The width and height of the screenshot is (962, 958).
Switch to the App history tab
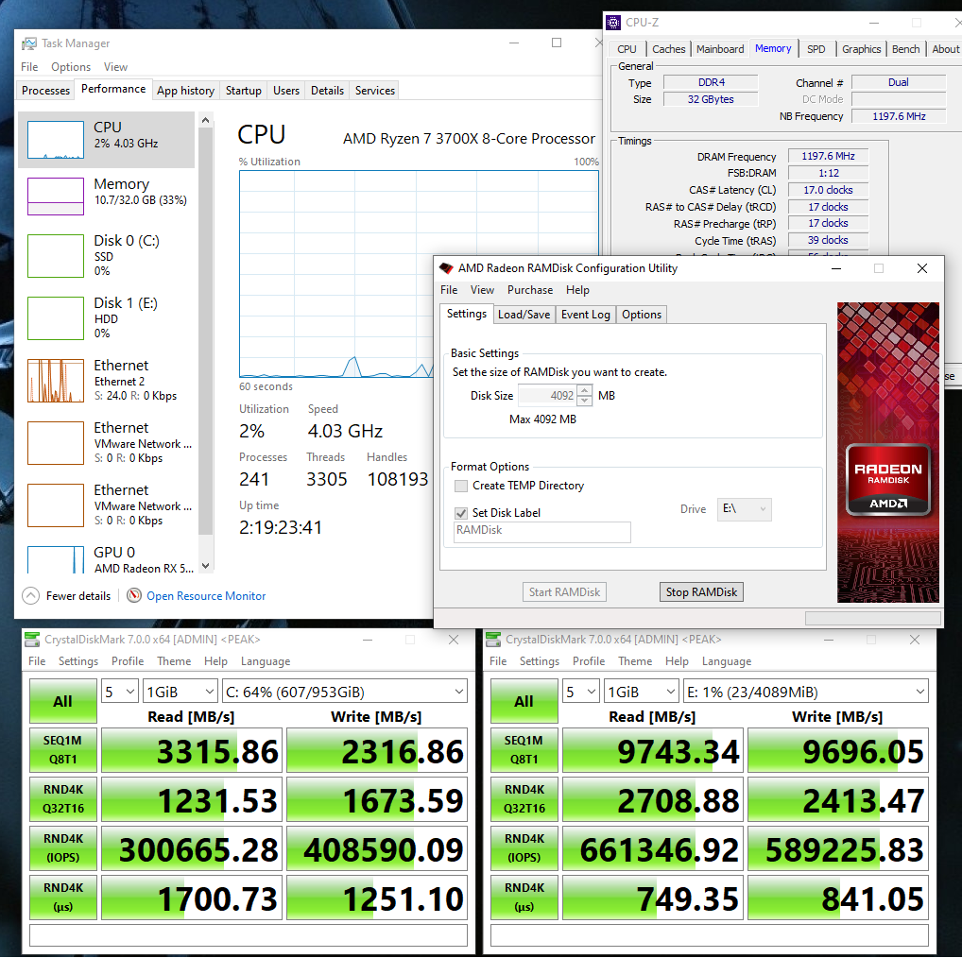(185, 91)
